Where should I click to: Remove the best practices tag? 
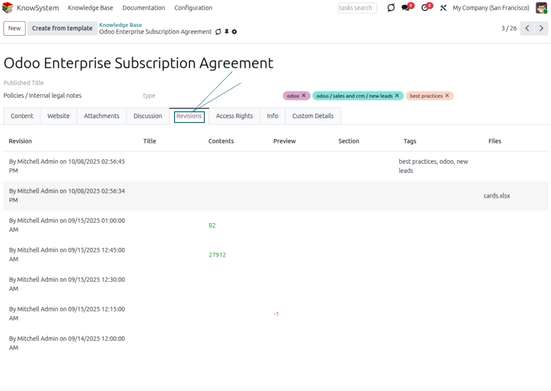[x=447, y=96]
